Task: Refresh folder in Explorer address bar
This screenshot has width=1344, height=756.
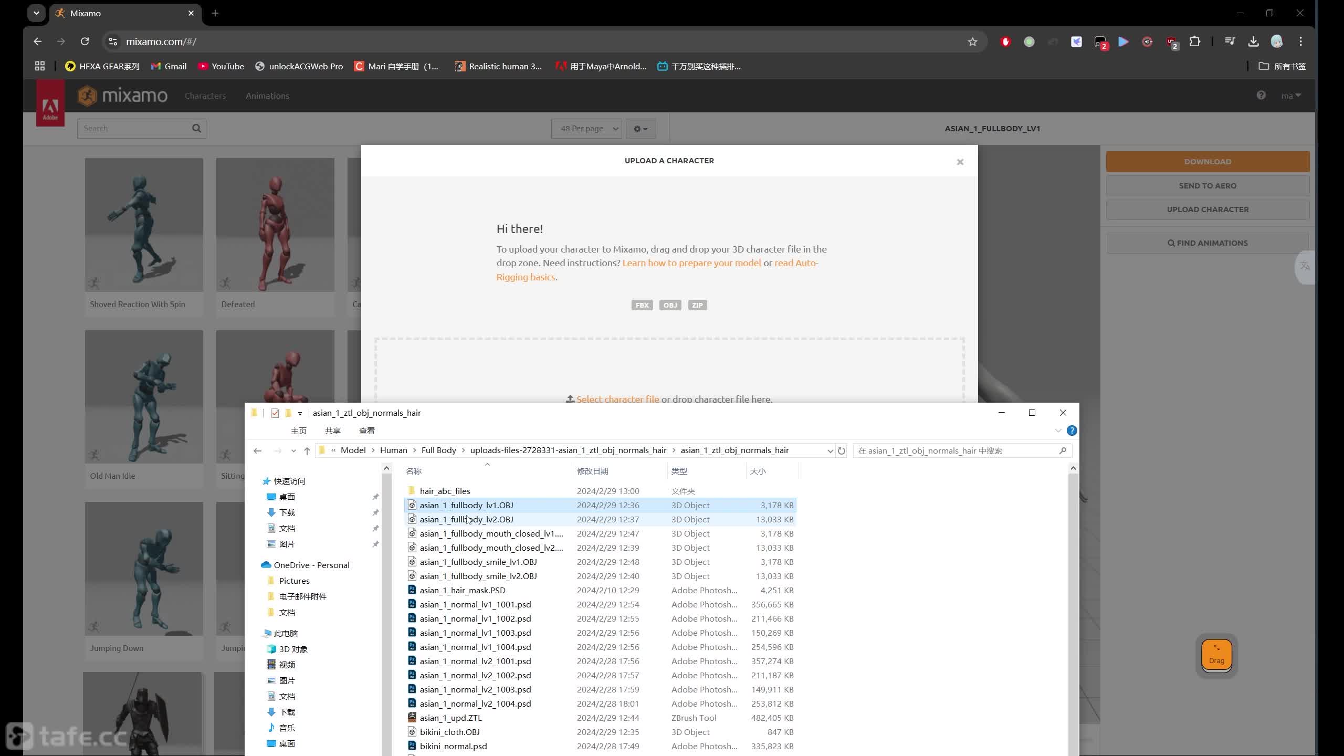Action: click(842, 450)
